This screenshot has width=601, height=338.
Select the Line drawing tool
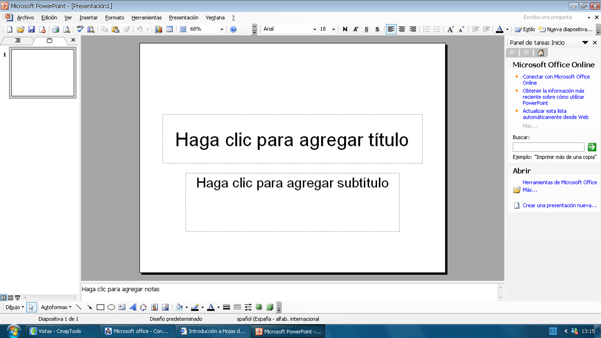tap(78, 307)
